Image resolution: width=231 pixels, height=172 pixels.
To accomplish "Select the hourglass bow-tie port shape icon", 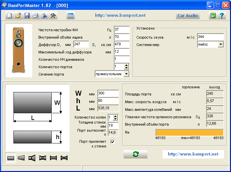I will [x=64, y=158].
